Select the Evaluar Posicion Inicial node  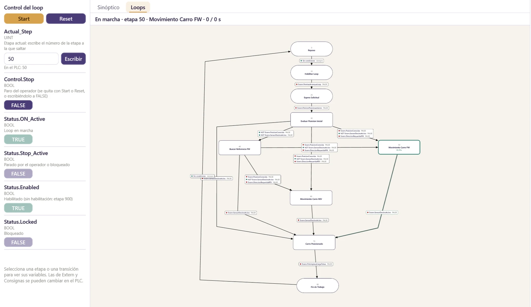pos(312,120)
